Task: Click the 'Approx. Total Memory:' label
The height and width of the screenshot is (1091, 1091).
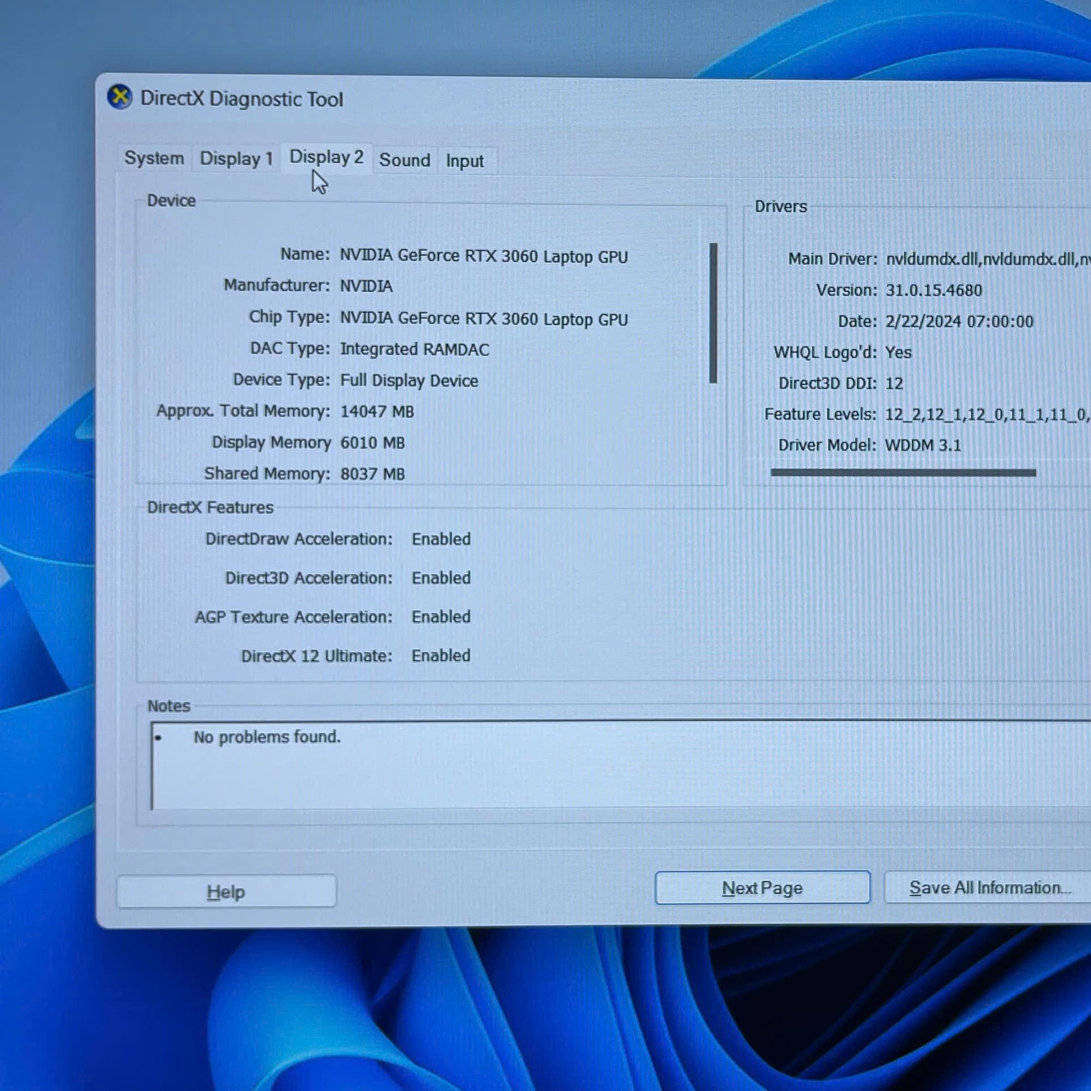Action: point(243,411)
